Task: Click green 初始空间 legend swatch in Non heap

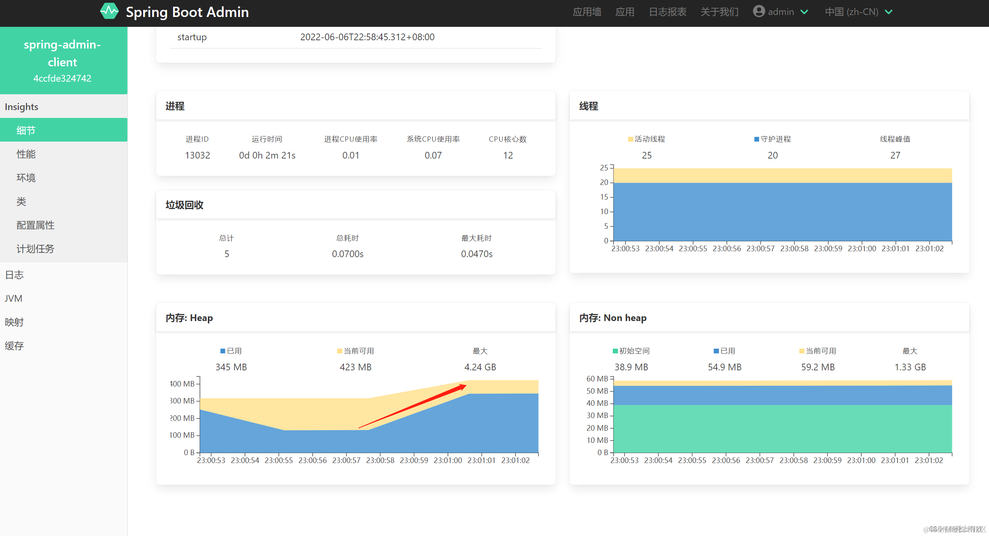Action: (615, 351)
